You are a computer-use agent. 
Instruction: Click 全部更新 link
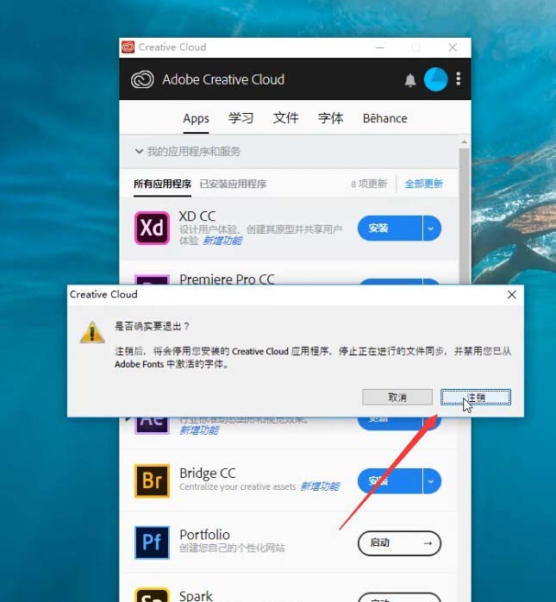point(424,184)
